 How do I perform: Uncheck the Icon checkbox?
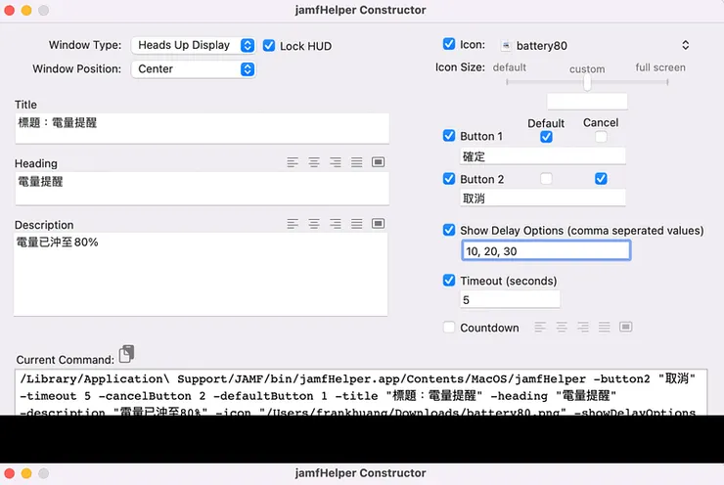click(x=449, y=44)
